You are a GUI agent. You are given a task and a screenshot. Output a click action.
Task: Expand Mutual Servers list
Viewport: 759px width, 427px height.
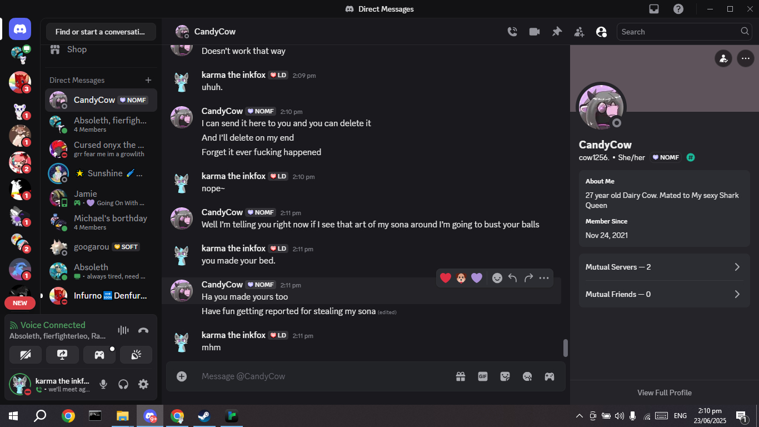[x=664, y=267]
